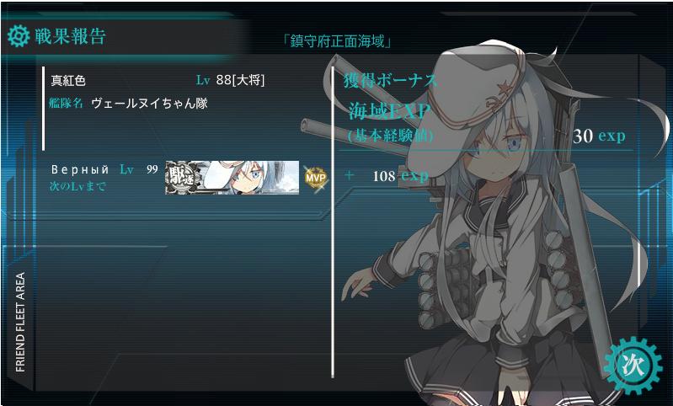673x406 pixels.
Task: Click the Lv 88[大将] rank text
Action: point(231,80)
